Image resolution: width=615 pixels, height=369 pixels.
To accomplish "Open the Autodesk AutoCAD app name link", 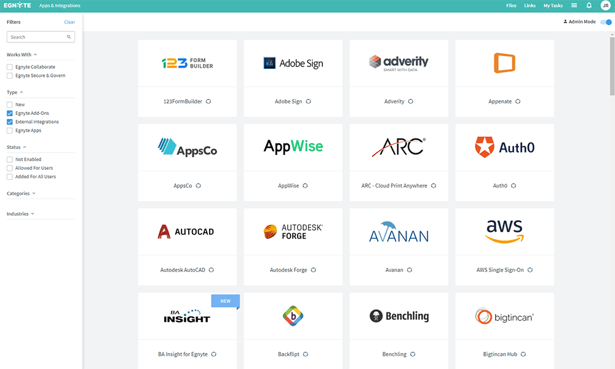I will point(183,270).
